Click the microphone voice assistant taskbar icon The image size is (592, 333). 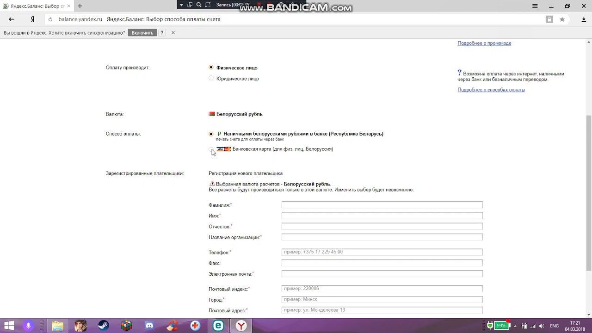coord(29,326)
